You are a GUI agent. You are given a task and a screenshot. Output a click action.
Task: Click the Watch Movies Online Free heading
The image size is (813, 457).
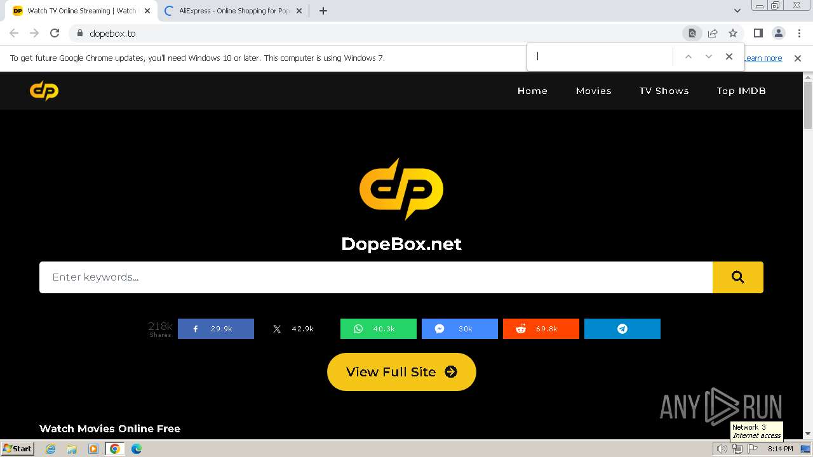pos(110,428)
